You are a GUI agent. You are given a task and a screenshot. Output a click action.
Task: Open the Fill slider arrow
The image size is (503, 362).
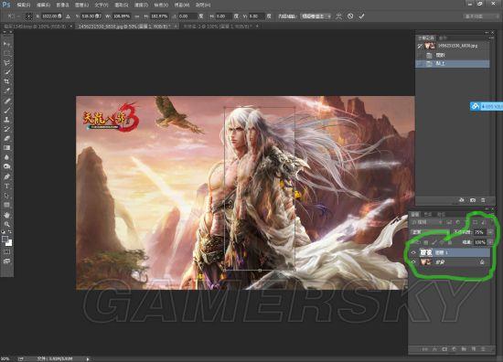491,242
